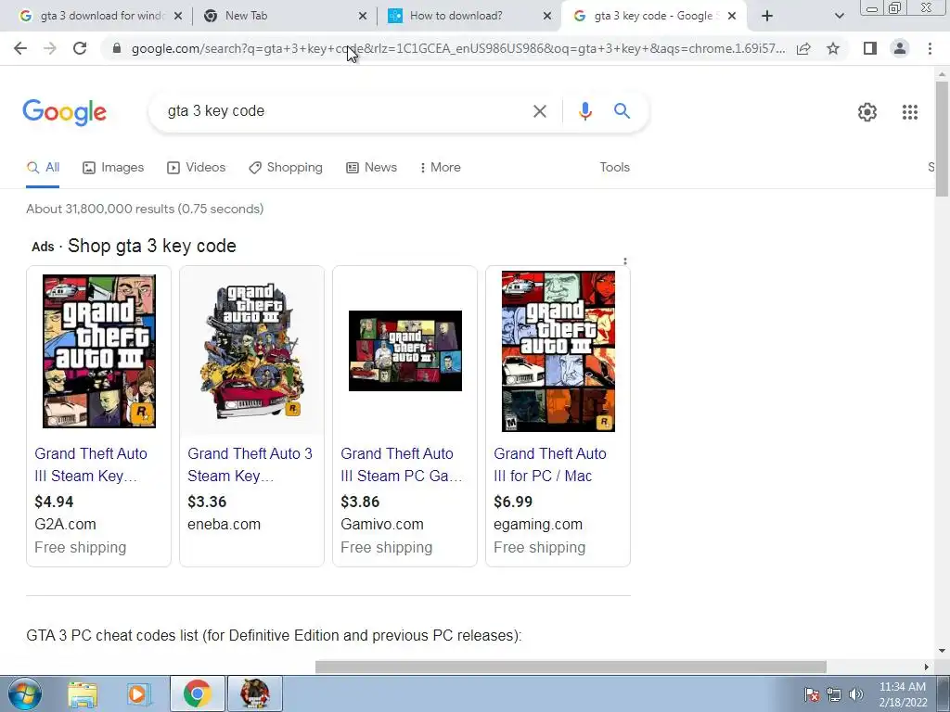Viewport: 950px width, 712px height.
Task: Open 'Grand Theft Auto 3 Steam Key' eneba link
Action: [250, 465]
